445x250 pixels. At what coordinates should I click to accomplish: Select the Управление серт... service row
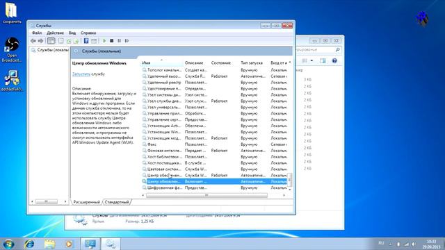pos(214,119)
